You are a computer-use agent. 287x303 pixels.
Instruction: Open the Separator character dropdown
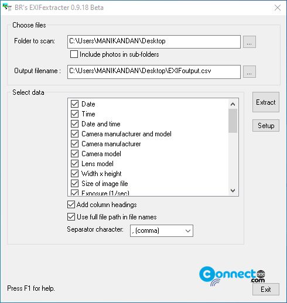coord(162,230)
